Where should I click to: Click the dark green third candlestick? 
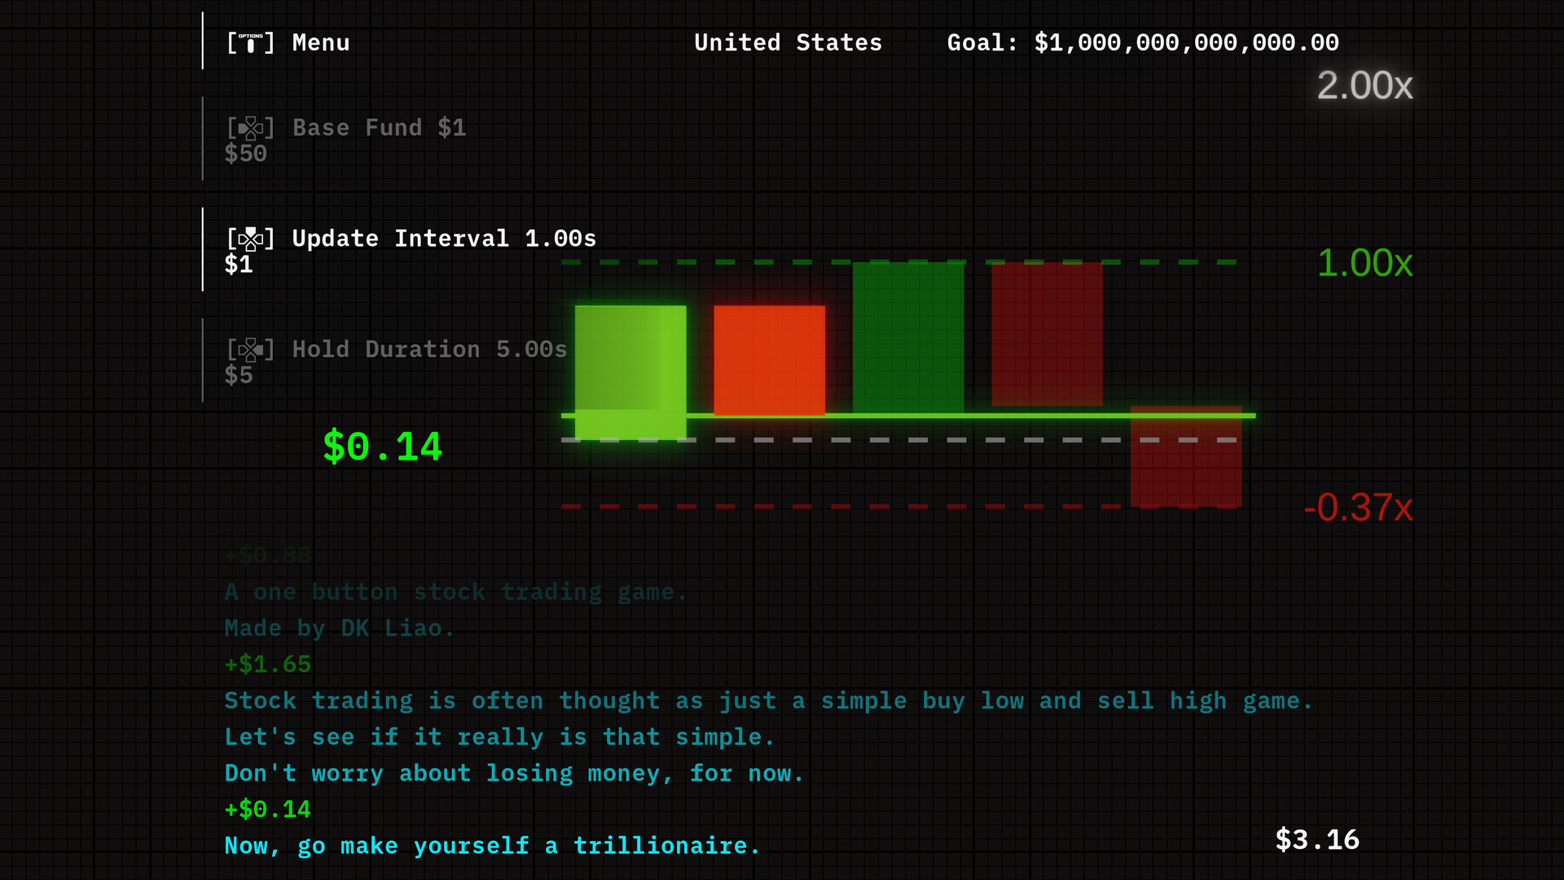point(907,337)
